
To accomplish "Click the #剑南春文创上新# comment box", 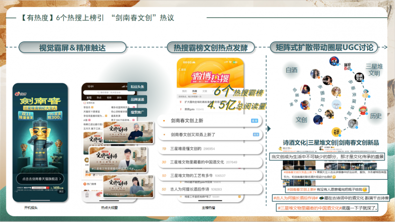I will pos(327,190).
